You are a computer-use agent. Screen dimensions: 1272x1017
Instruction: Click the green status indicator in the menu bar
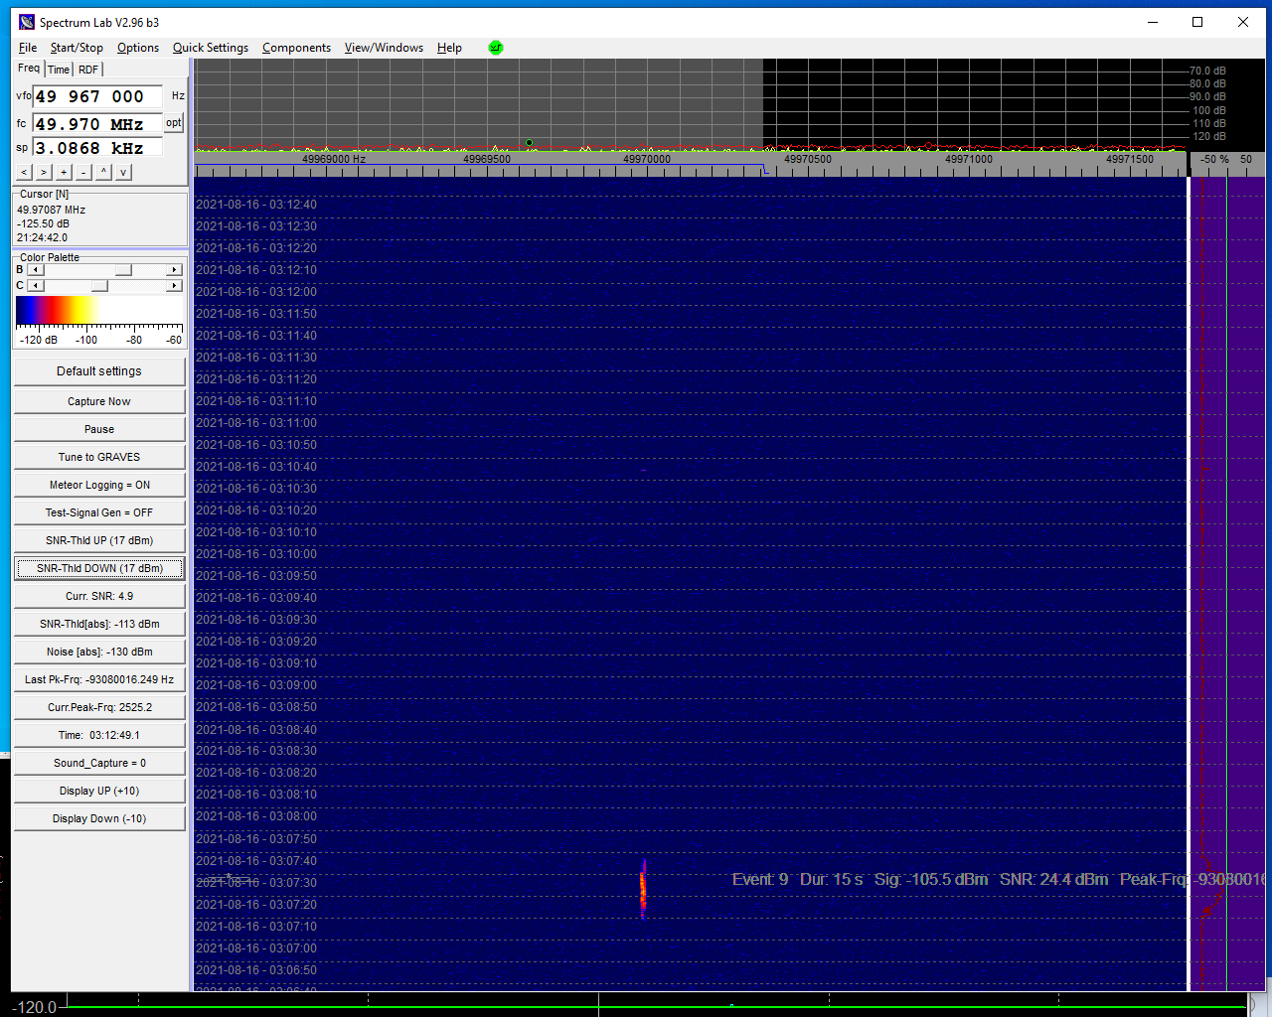coord(496,48)
